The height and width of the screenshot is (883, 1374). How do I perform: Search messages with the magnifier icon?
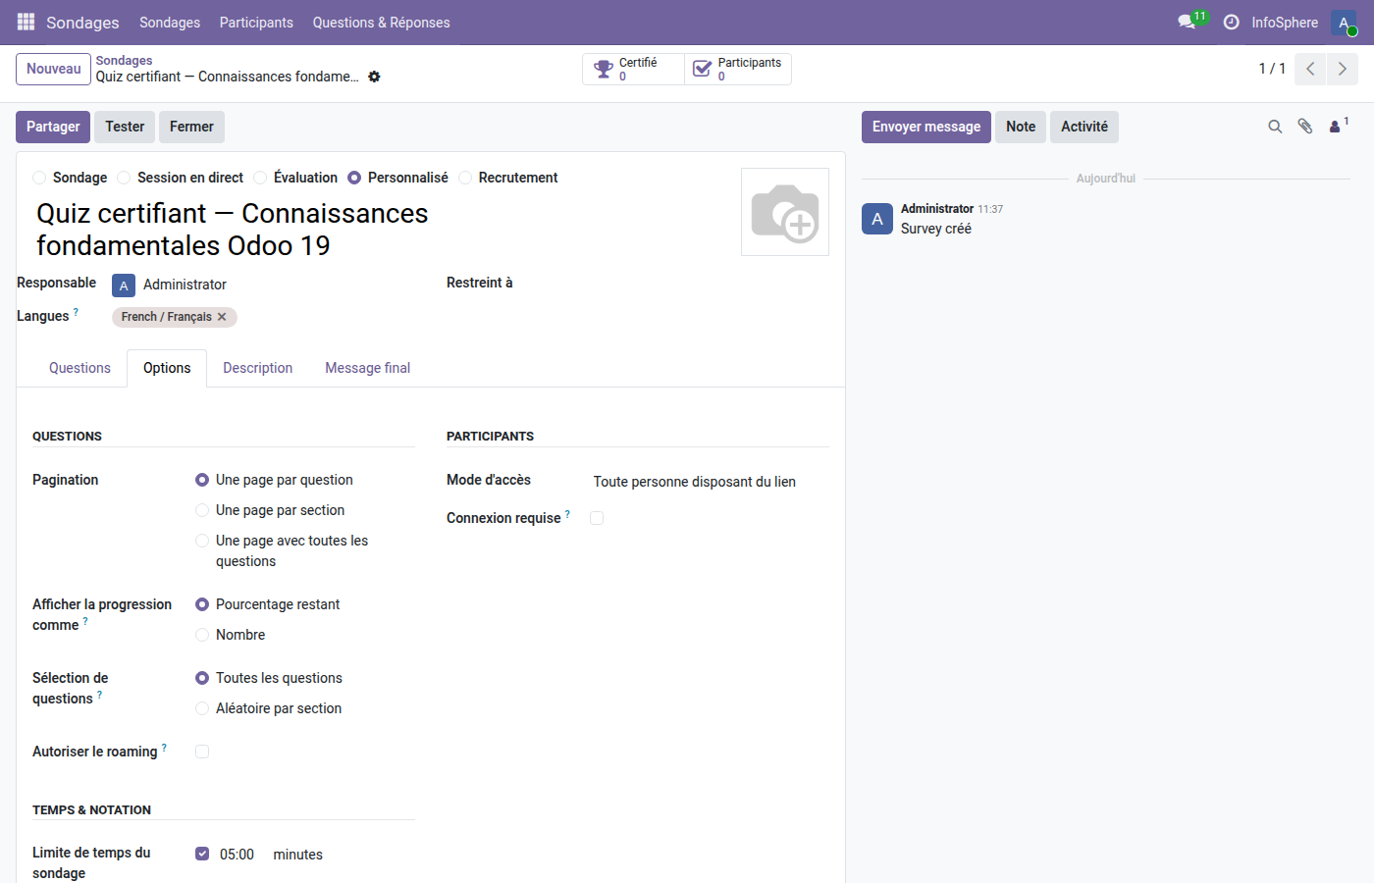coord(1275,127)
